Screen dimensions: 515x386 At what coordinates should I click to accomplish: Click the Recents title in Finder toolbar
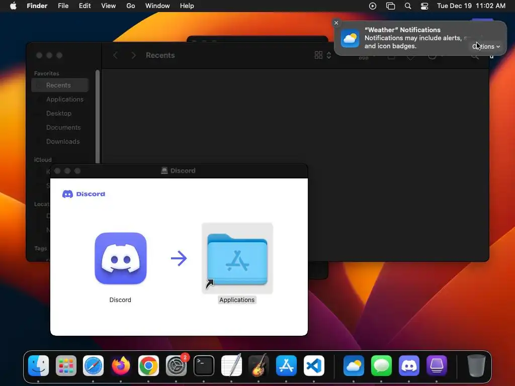tap(160, 55)
